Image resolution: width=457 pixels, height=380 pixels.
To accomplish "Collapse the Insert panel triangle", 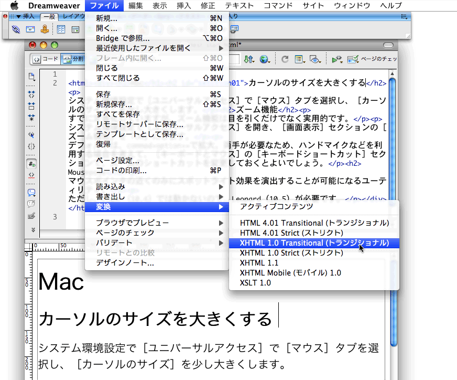I will click(18, 17).
